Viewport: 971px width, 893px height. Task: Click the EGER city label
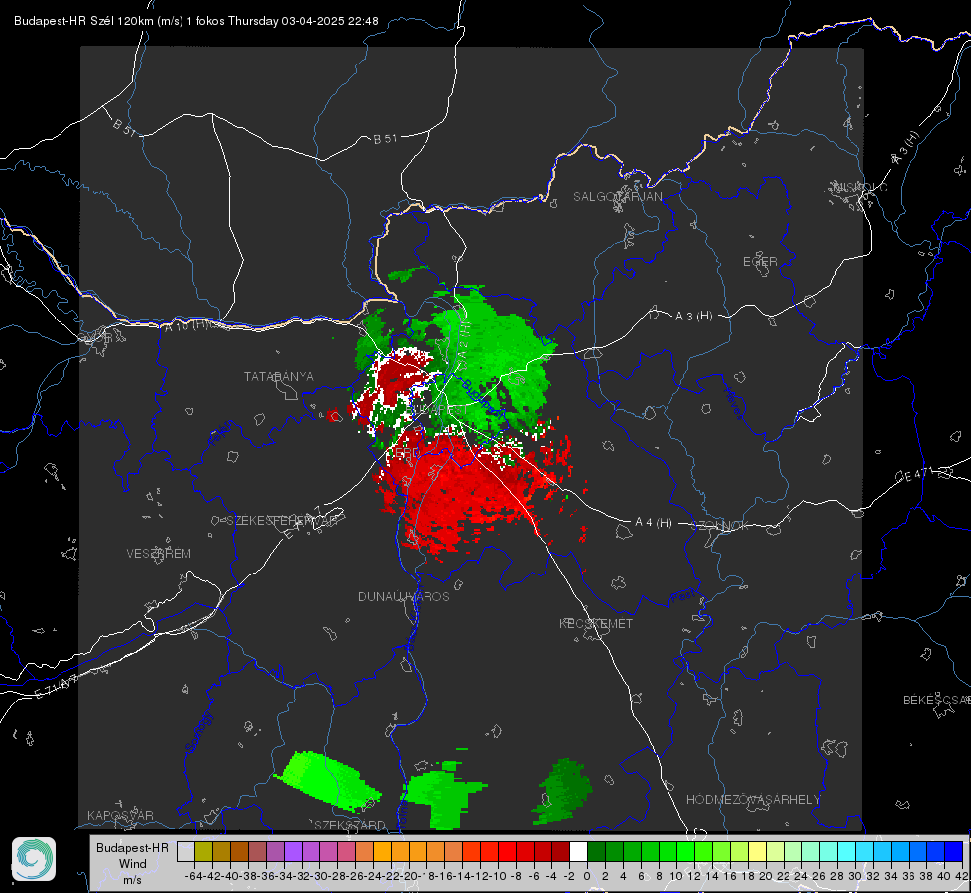(760, 262)
